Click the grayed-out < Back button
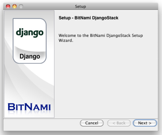162x135 pixels. [x=119, y=123]
